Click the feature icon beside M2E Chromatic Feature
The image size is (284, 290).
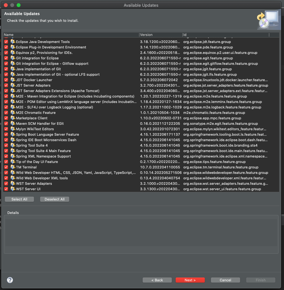coord(13,113)
